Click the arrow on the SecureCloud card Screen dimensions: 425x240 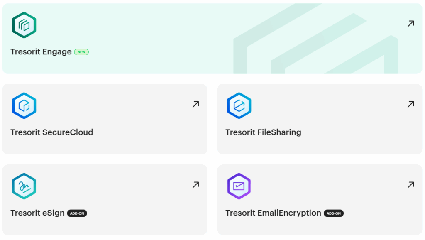pyautogui.click(x=195, y=104)
